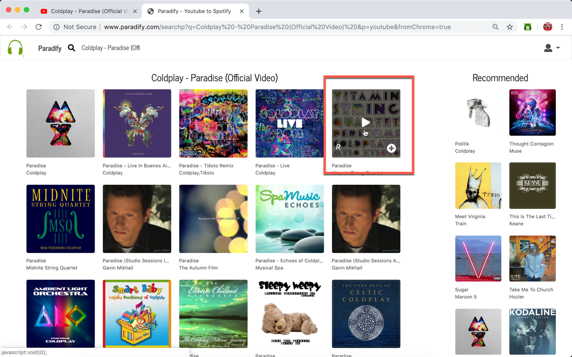Open the Sugar by Maroon 5 album cover
This screenshot has width=572, height=357.
click(x=478, y=258)
